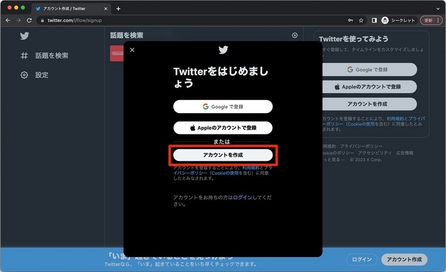The image size is (446, 272).
Task: Click ログイン button in the bottom banner
Action: coord(362,260)
